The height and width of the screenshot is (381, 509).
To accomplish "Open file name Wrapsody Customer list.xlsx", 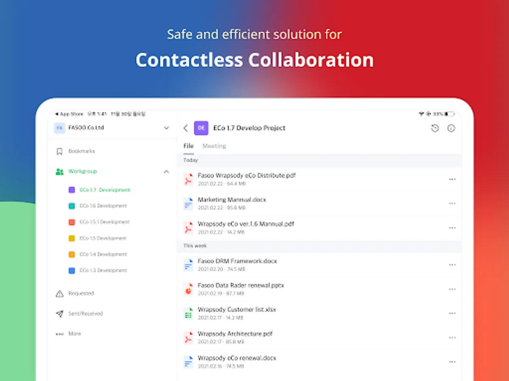I will tap(237, 309).
